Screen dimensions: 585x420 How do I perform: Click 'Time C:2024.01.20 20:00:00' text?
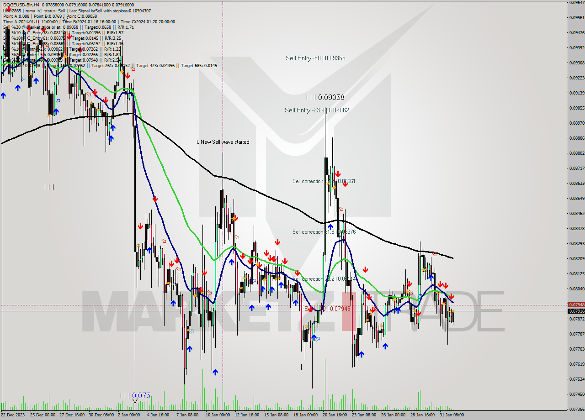pyautogui.click(x=149, y=21)
